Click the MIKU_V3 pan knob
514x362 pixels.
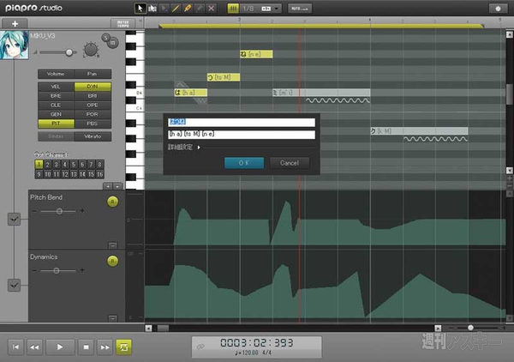91,50
